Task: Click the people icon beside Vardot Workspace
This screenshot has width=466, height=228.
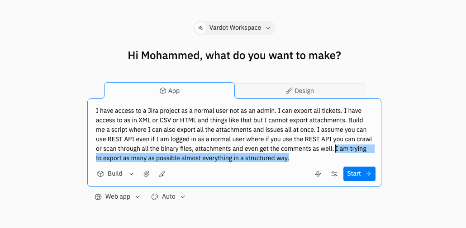Action: (200, 28)
